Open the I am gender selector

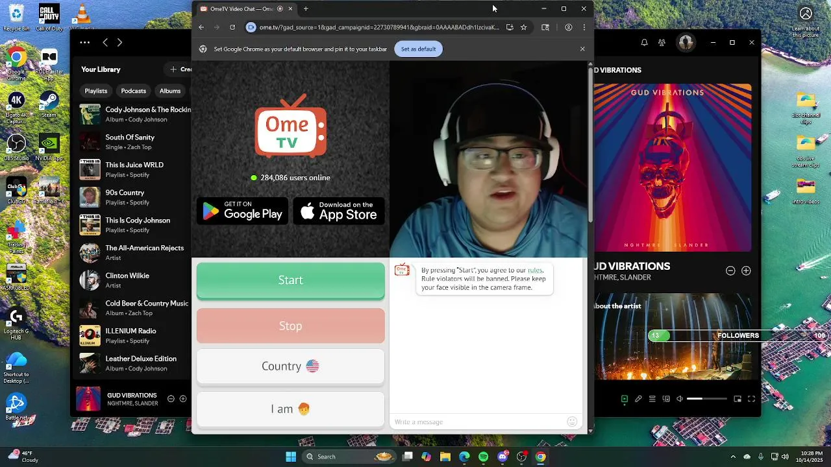290,409
